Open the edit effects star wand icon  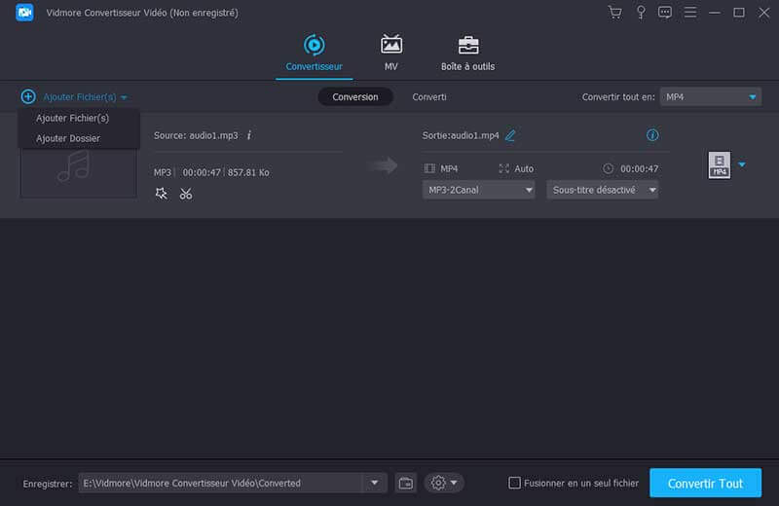[x=161, y=194]
